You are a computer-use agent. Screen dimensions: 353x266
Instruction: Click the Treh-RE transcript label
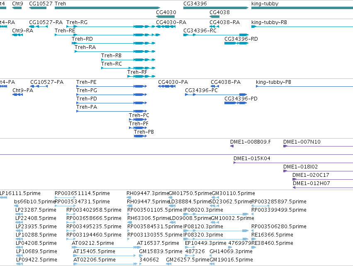[65, 31]
